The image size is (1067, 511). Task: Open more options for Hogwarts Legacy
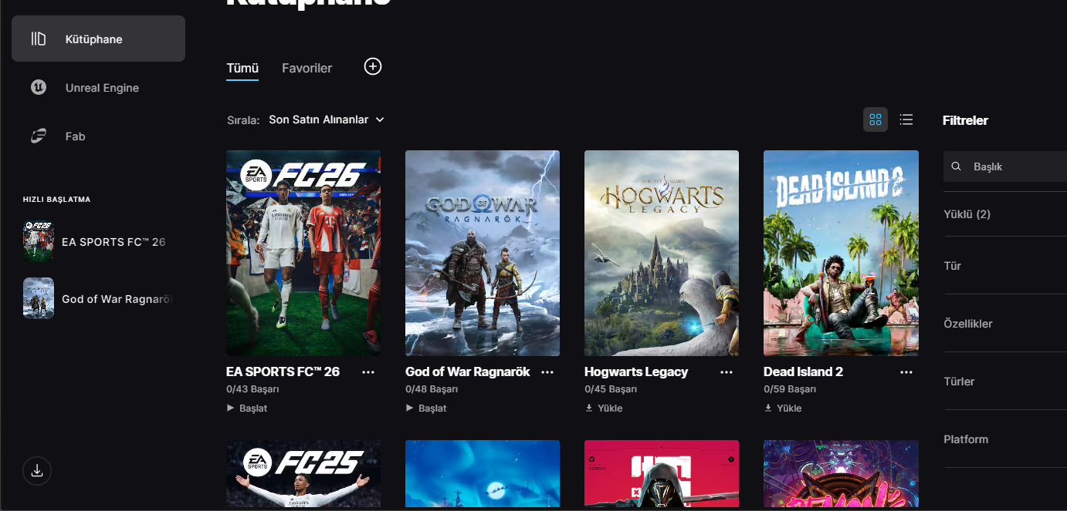[727, 372]
